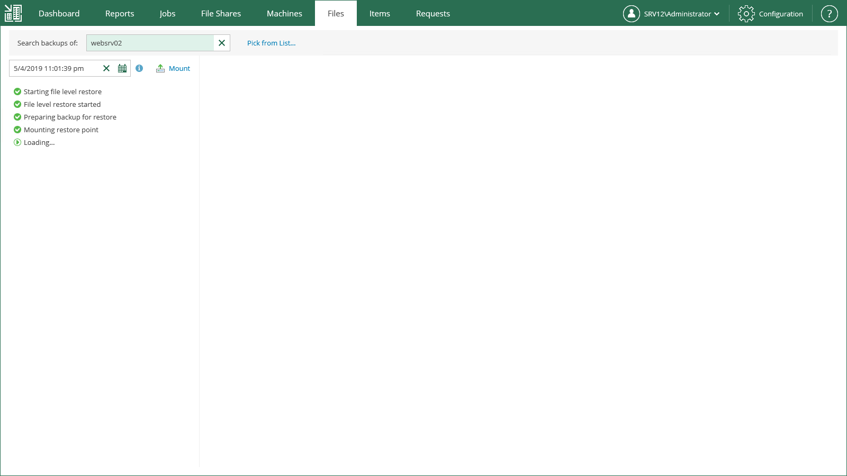Switch to the Reports tab
847x476 pixels.
[x=120, y=13]
